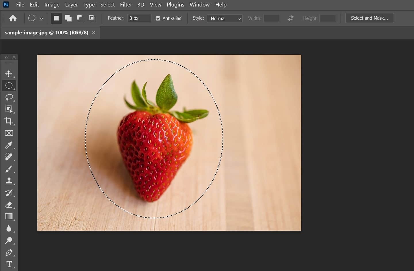Click the Select and Mask button
Viewport: 414px width, 271px height.
pos(369,18)
